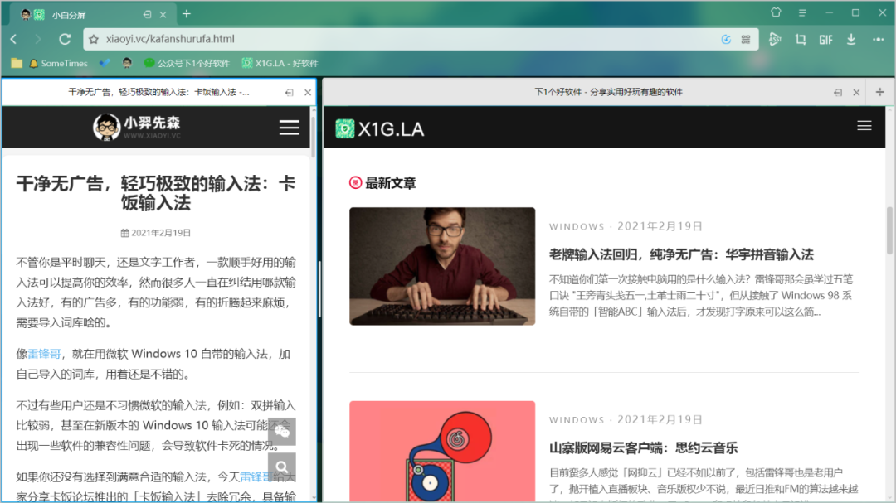Open the QR code icon in the address bar
The image size is (896, 503).
coord(746,39)
